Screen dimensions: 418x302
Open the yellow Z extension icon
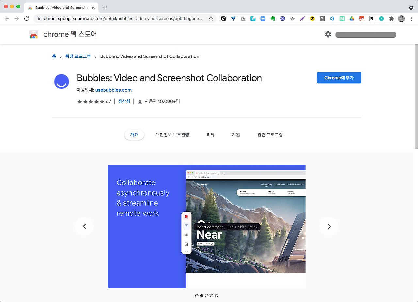tap(312, 19)
